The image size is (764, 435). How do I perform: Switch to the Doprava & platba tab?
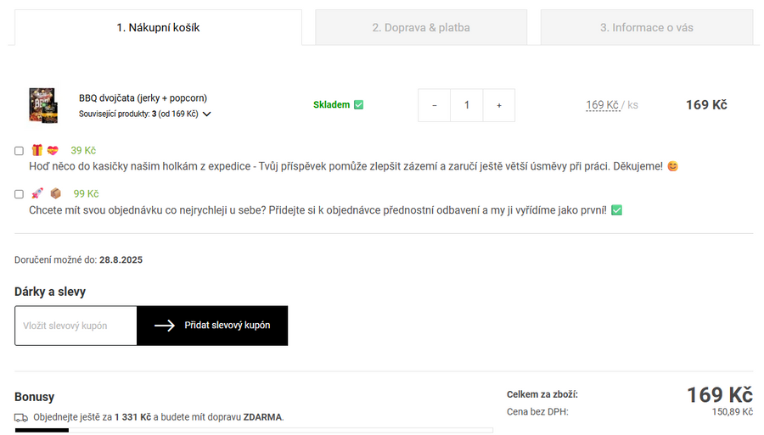coord(421,27)
